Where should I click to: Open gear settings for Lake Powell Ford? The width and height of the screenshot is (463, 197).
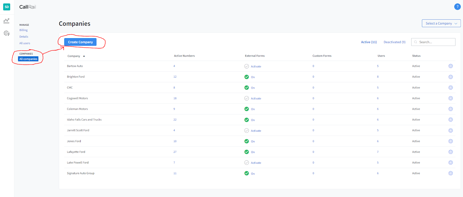pyautogui.click(x=451, y=163)
